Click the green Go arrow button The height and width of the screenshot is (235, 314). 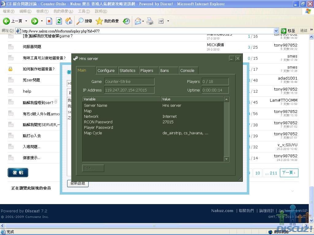point(284,31)
